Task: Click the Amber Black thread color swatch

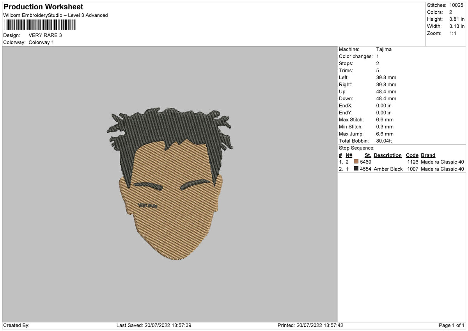Action: coord(356,169)
